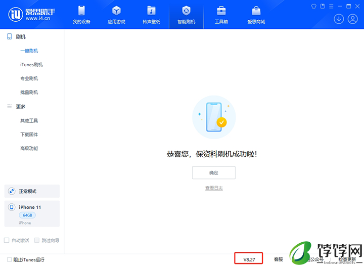This screenshot has height=265, width=364.
Task: Click the 正常模式 mode button
Action: pyautogui.click(x=32, y=191)
